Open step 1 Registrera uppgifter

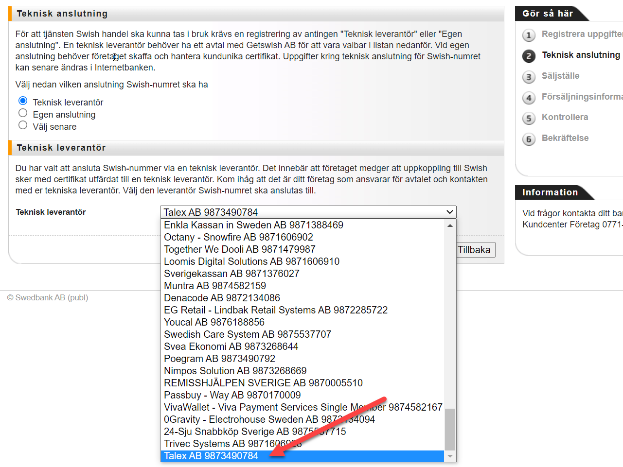point(582,34)
